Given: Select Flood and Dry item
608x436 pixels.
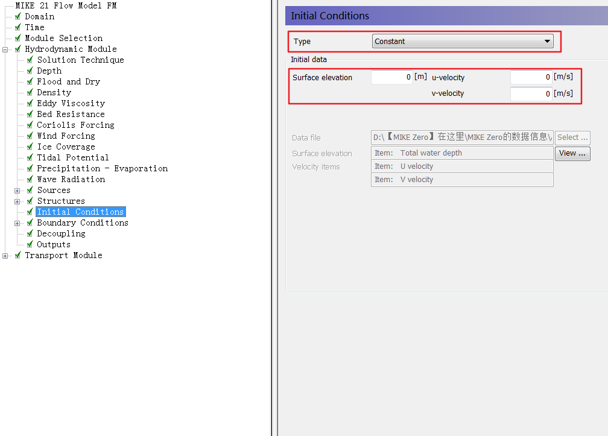Looking at the screenshot, I should click(68, 81).
